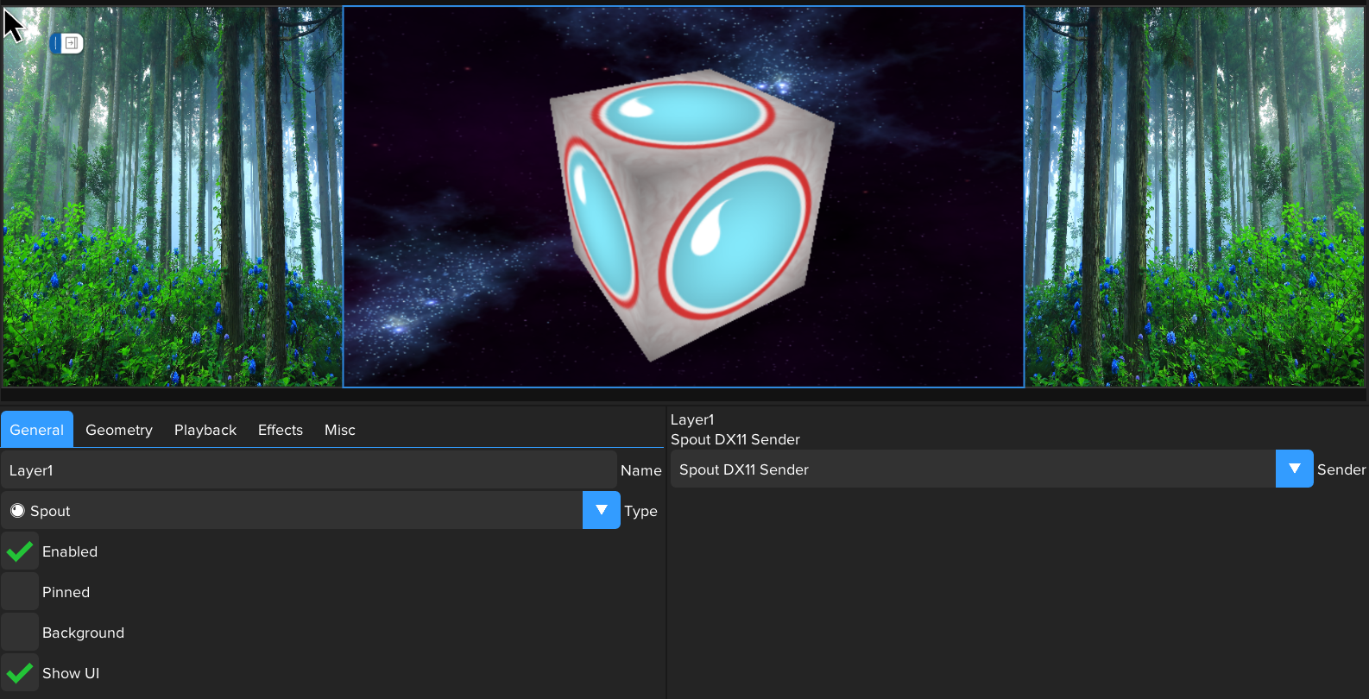
Task: Show the Misc tab
Action: [340, 430]
